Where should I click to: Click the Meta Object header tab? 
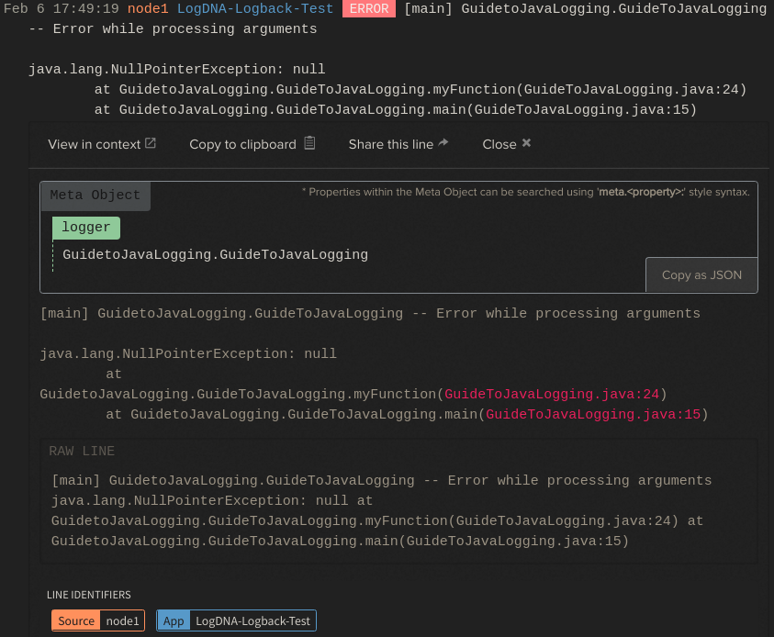coord(95,196)
